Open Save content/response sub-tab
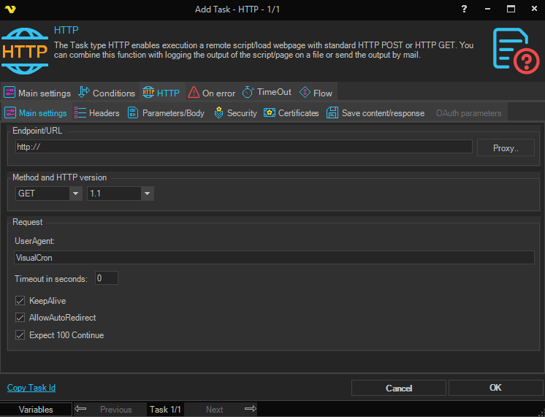The width and height of the screenshot is (545, 417). [376, 113]
